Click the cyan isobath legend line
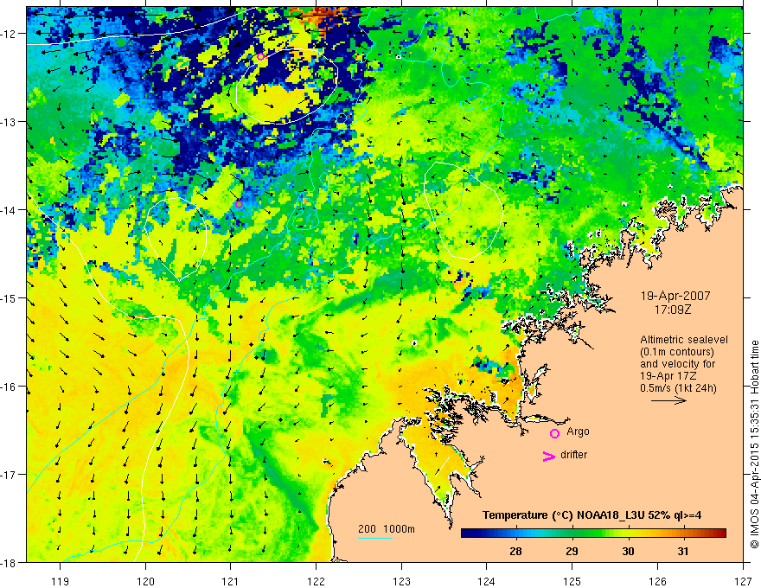Screen dimensions: 761x588 (375, 538)
